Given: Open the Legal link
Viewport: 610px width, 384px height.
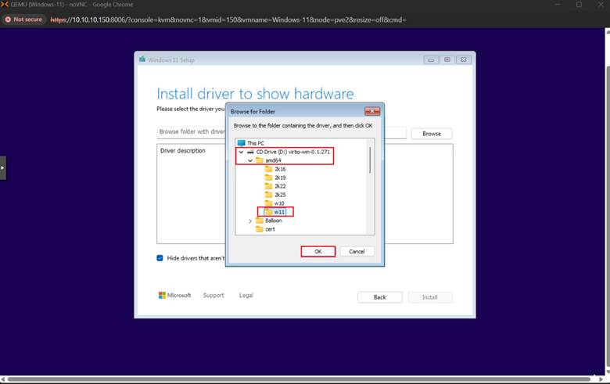Looking at the screenshot, I should click(x=246, y=296).
